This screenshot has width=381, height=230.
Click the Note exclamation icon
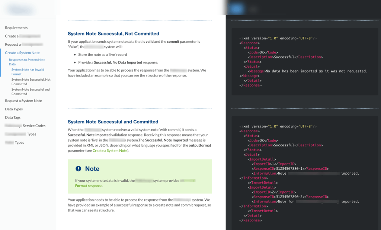tap(78, 169)
